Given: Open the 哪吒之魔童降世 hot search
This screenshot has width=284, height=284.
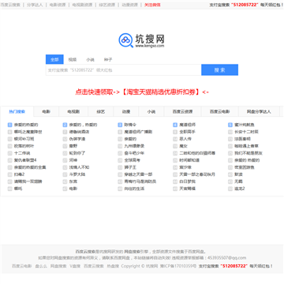Looking at the screenshot, I should coord(28,132).
